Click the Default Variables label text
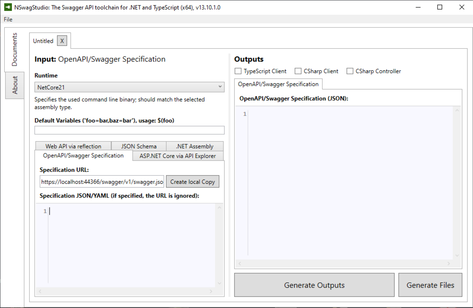 [x=104, y=120]
